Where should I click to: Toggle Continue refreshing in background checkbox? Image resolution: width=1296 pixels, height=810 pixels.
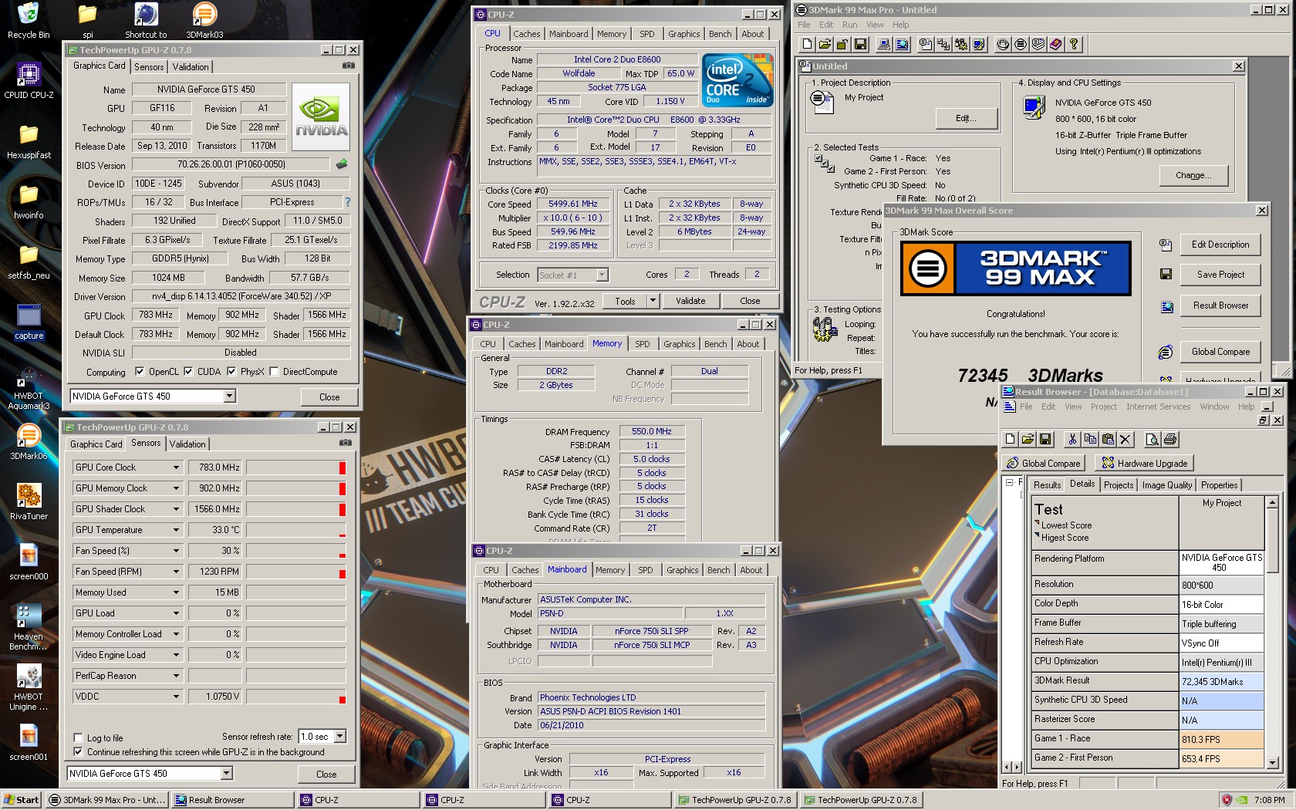point(78,751)
